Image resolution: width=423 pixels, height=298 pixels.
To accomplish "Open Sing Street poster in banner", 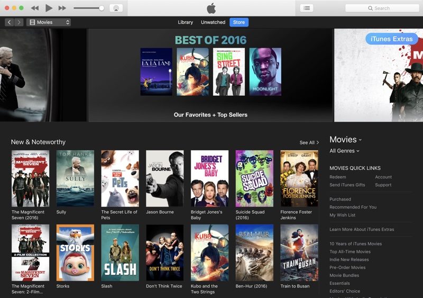I will [x=229, y=71].
